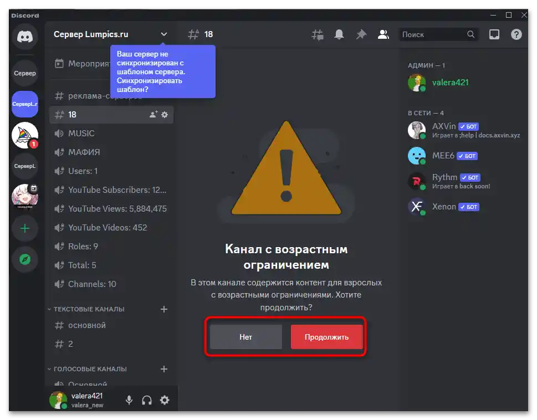537x420 pixels.
Task: Click the Нет button
Action: coord(246,337)
